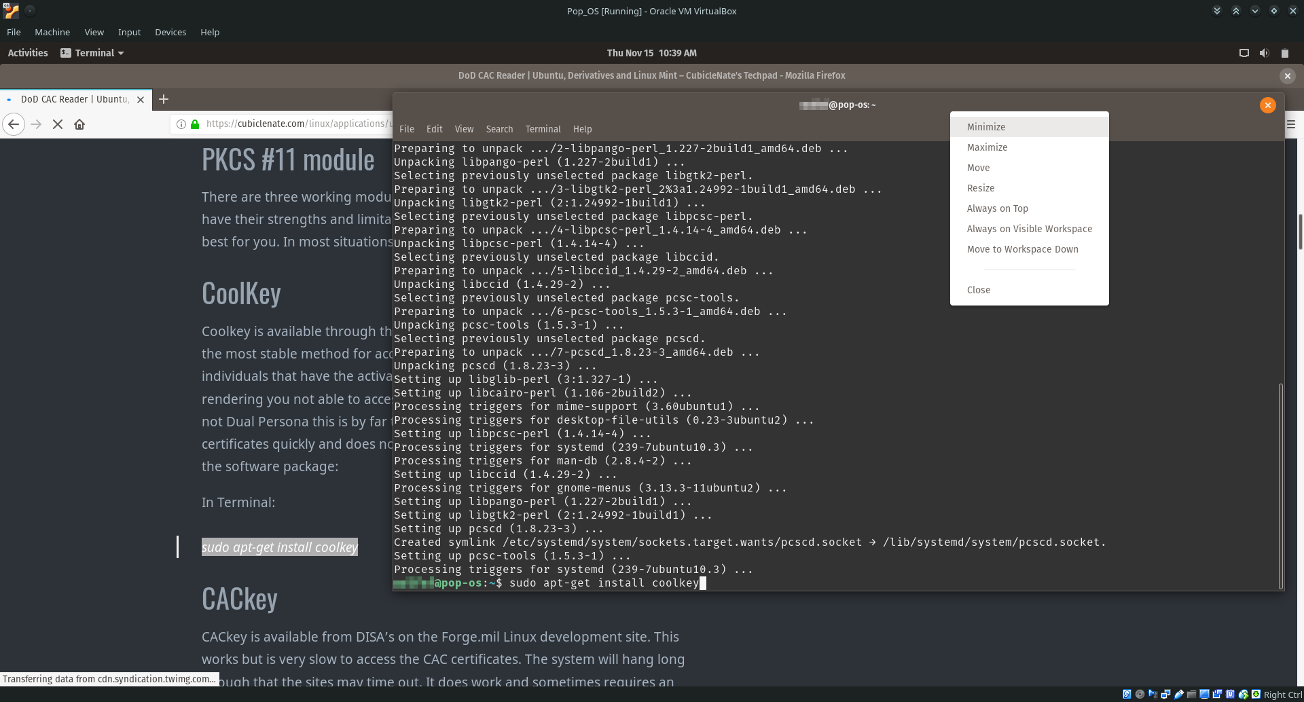Open the shared folders icon in the status bar
Screen dimensions: 1304x702
(1193, 694)
